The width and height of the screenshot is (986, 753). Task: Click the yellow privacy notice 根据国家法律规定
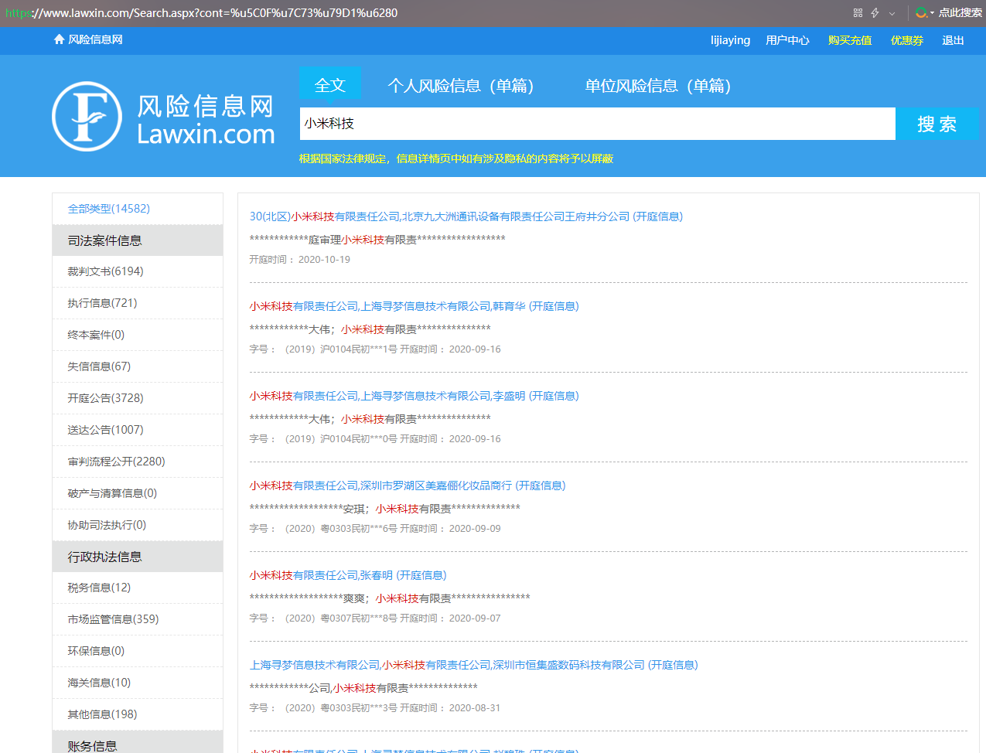(456, 158)
